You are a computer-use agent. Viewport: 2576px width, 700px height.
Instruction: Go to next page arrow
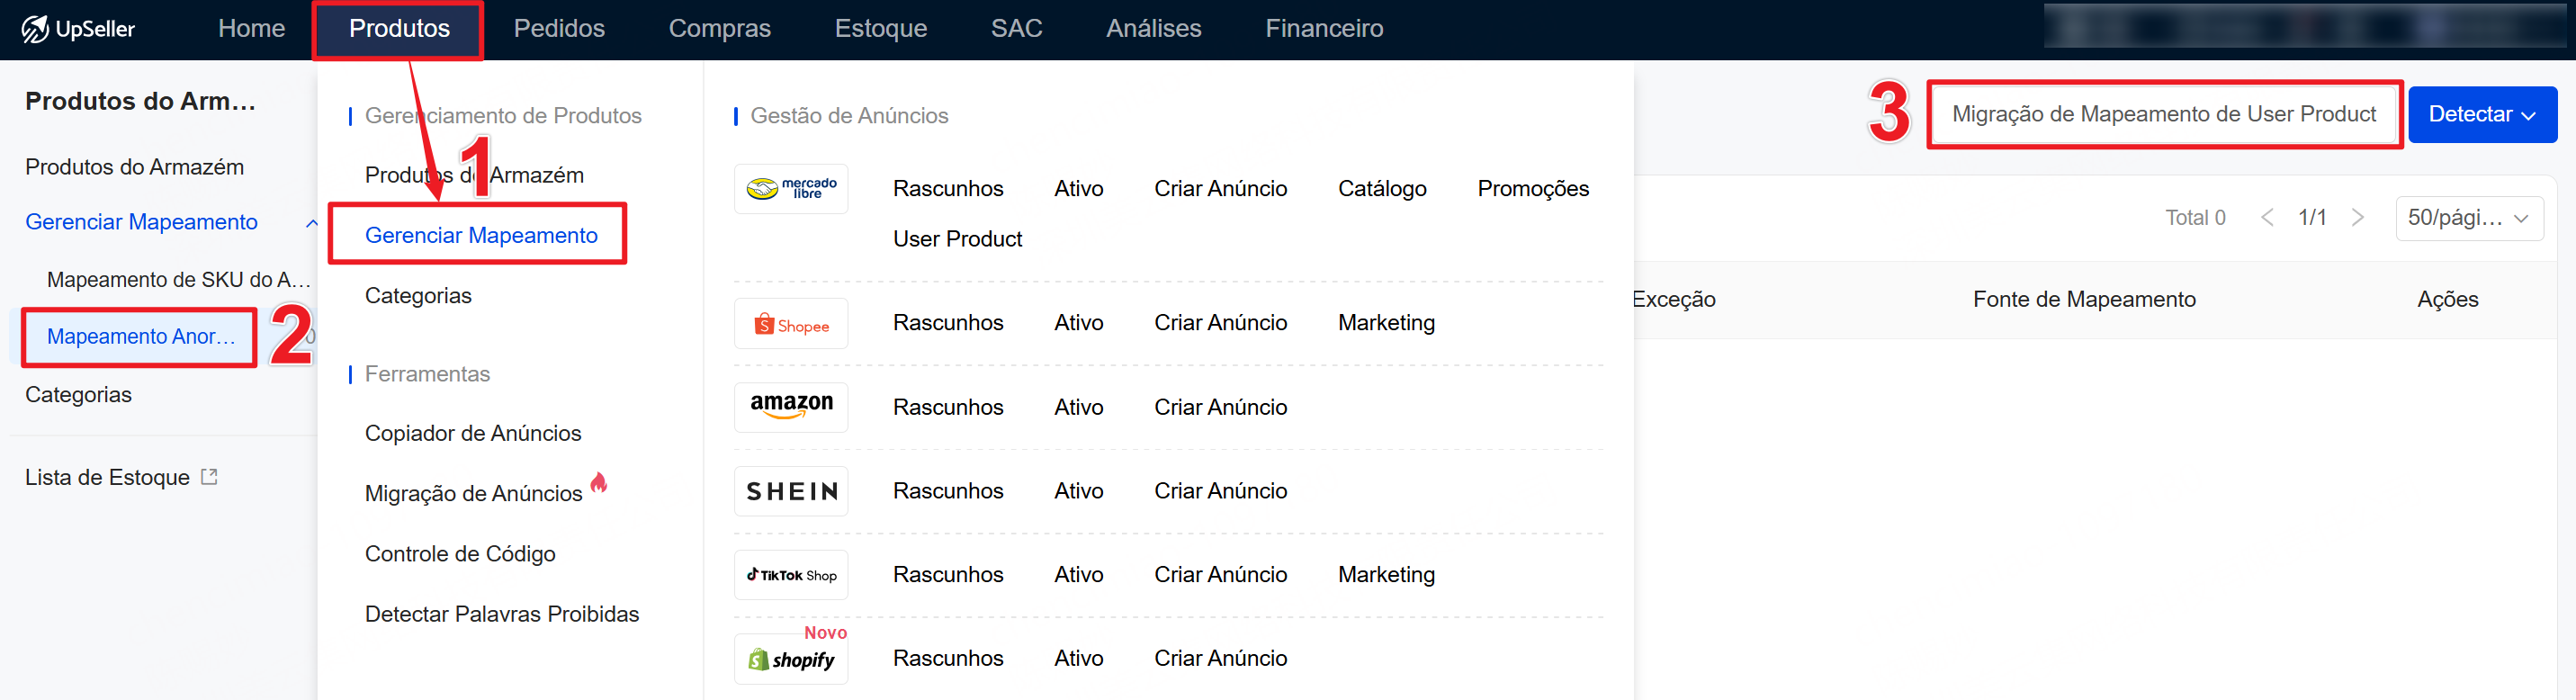(2358, 218)
